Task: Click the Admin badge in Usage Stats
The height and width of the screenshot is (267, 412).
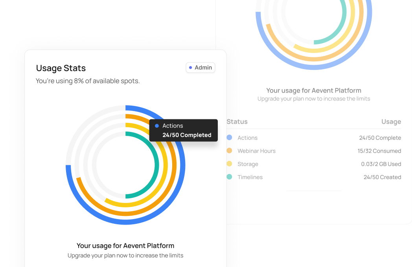Action: [200, 68]
